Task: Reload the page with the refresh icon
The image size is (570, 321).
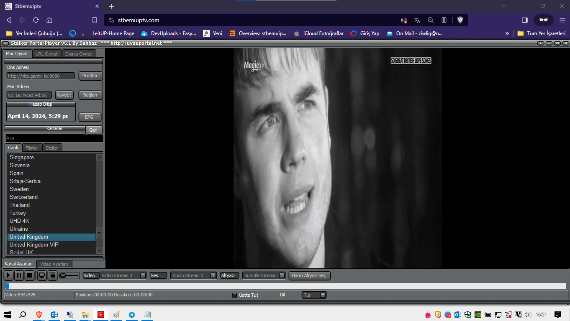Action: click(x=36, y=20)
